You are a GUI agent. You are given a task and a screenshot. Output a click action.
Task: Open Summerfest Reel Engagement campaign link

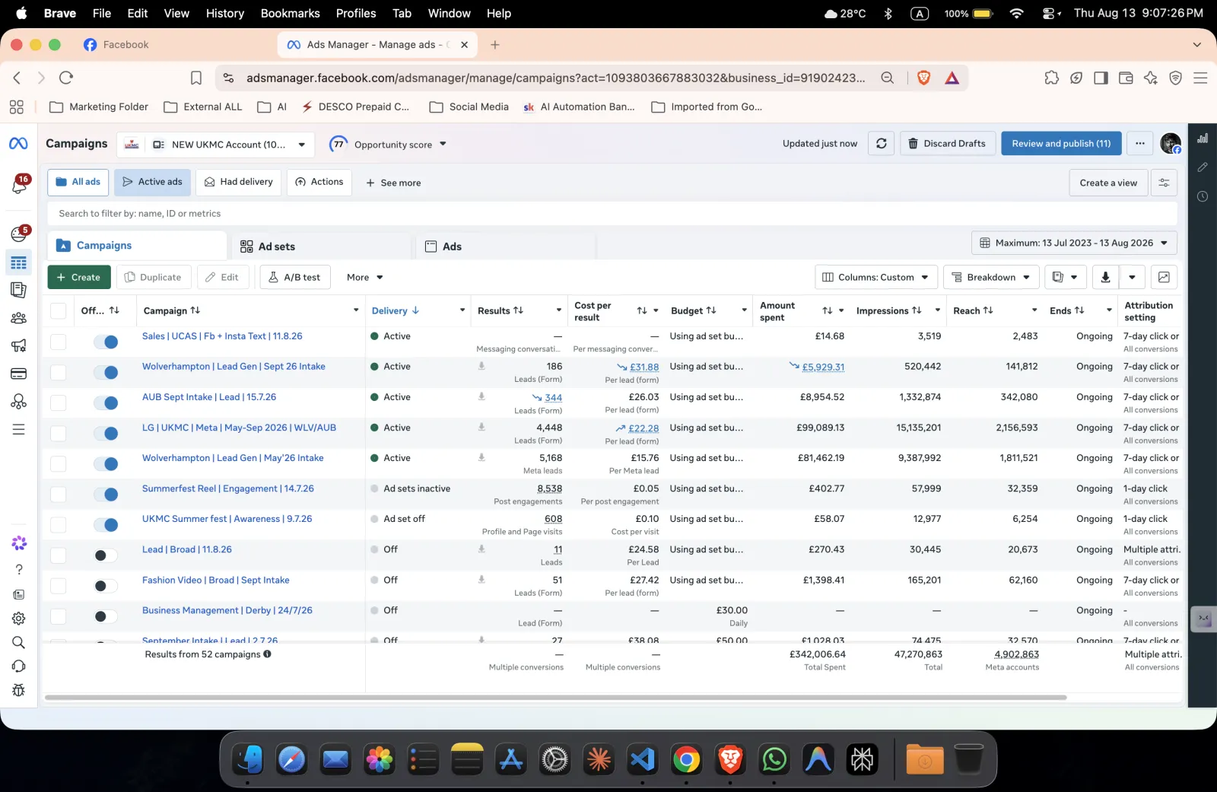click(x=227, y=488)
